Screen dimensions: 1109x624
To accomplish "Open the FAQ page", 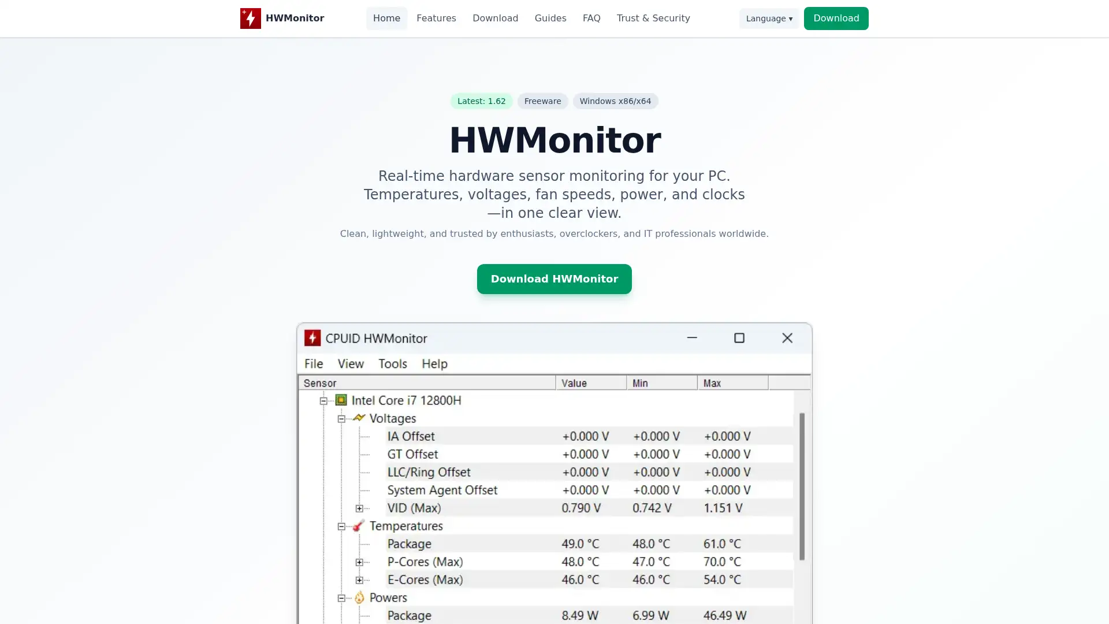I will click(x=591, y=18).
